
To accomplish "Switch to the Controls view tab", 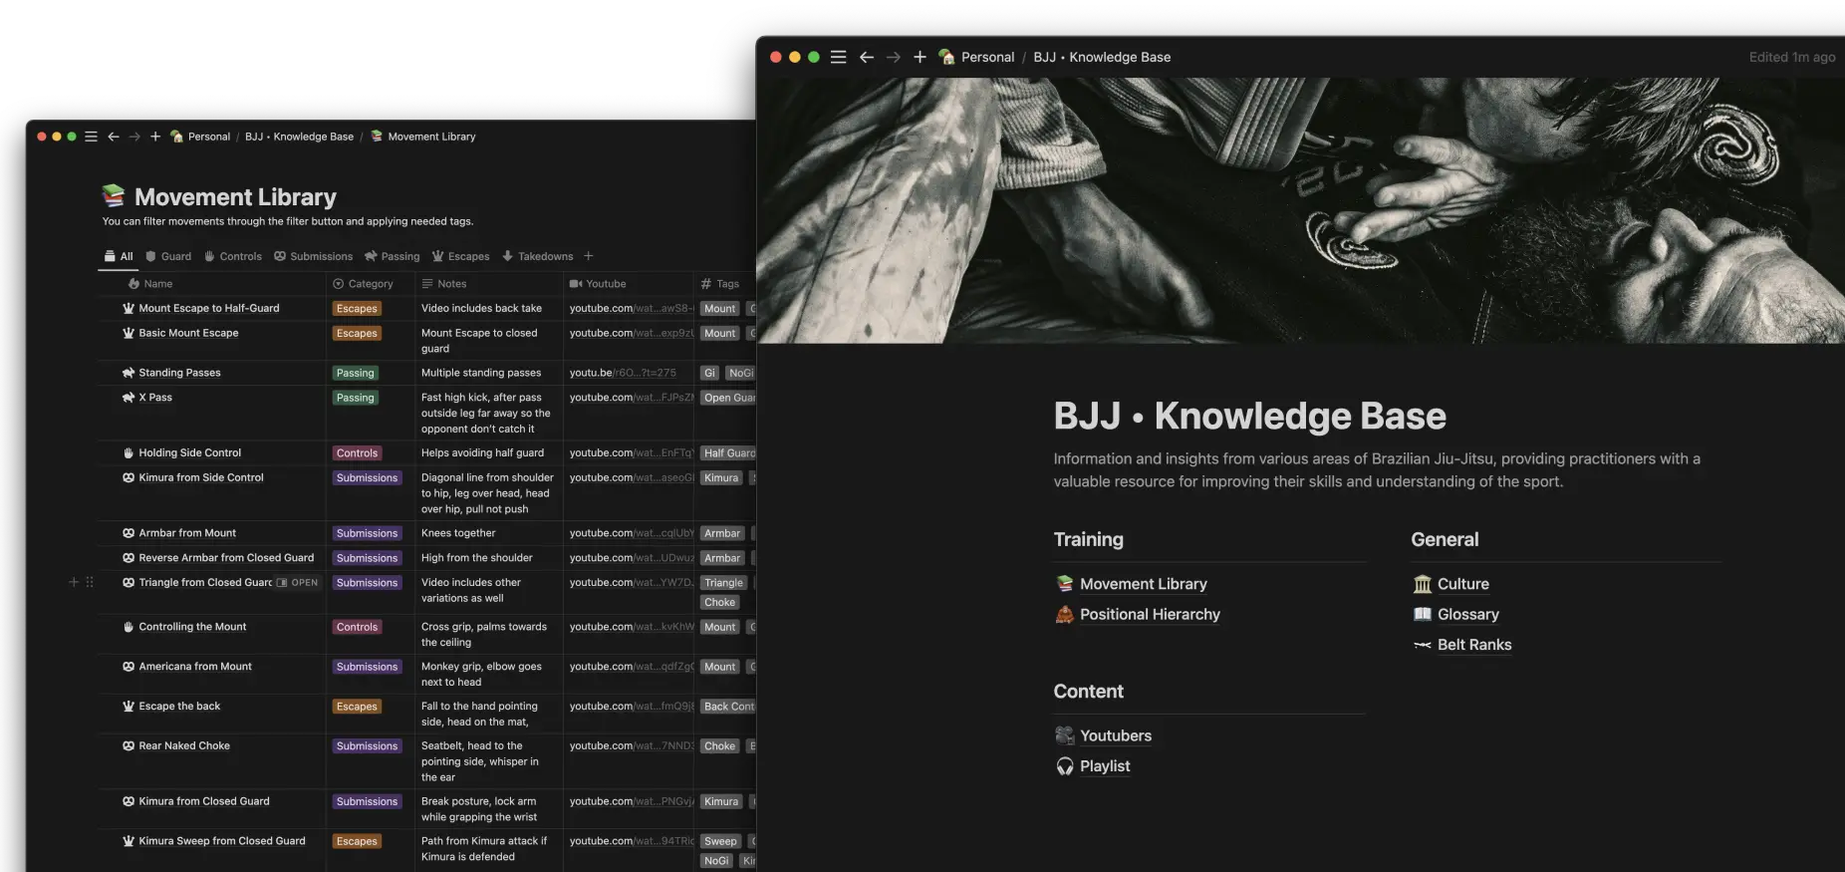I will pos(233,256).
